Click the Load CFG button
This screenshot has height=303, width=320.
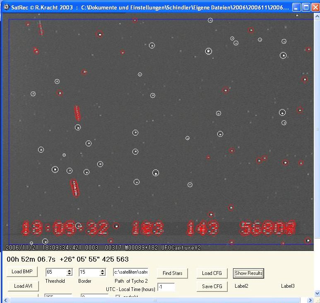click(x=212, y=273)
